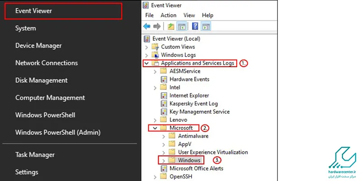This screenshot has width=362, height=181.
Task: Click the OpenSSH folder icon
Action: pos(163,176)
